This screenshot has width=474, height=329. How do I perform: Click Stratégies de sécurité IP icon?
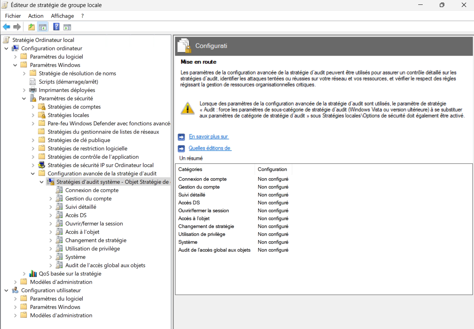42,165
